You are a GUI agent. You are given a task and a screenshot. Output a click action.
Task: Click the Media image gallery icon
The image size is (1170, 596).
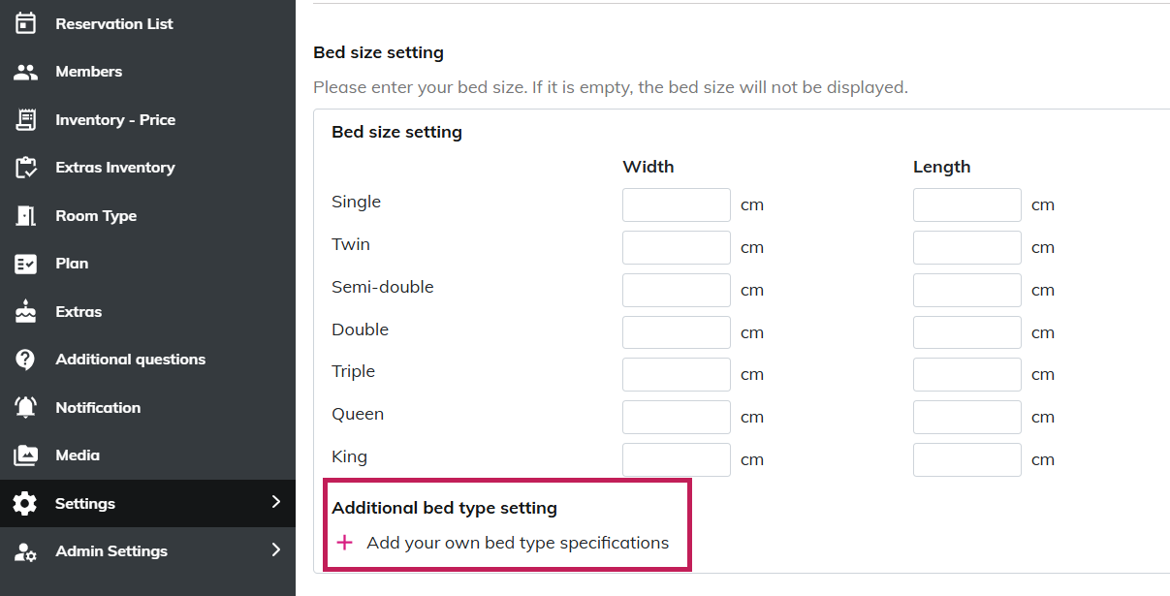coord(26,455)
